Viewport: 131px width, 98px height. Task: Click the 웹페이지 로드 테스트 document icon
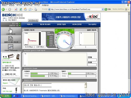10,39
